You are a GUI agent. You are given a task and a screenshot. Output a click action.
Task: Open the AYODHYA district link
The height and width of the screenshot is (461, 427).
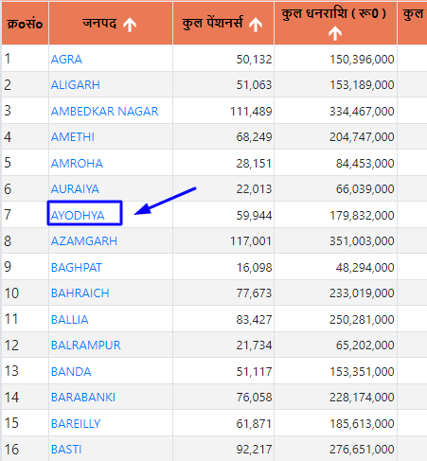[78, 216]
